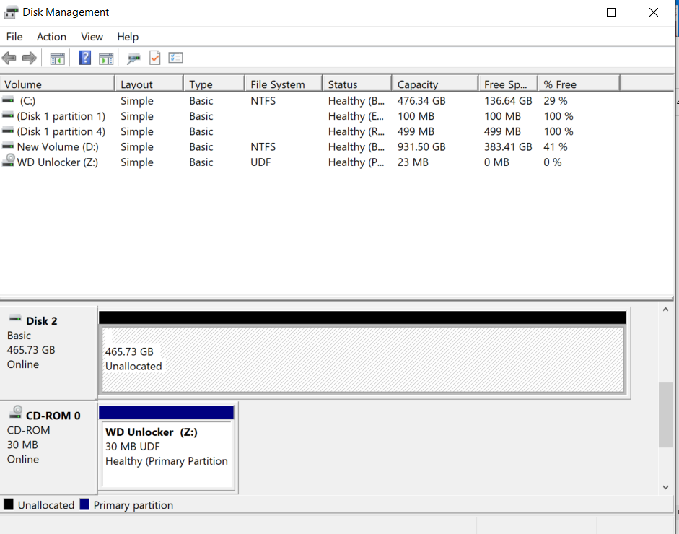Click NTFS in the (C:) row
679x534 pixels.
click(263, 101)
